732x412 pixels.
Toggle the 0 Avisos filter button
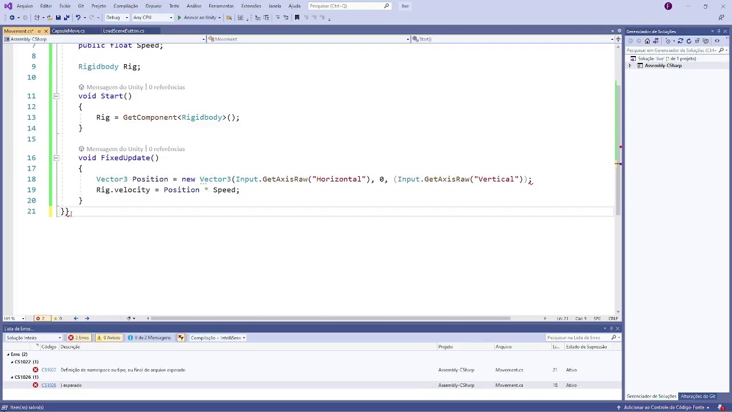(109, 338)
